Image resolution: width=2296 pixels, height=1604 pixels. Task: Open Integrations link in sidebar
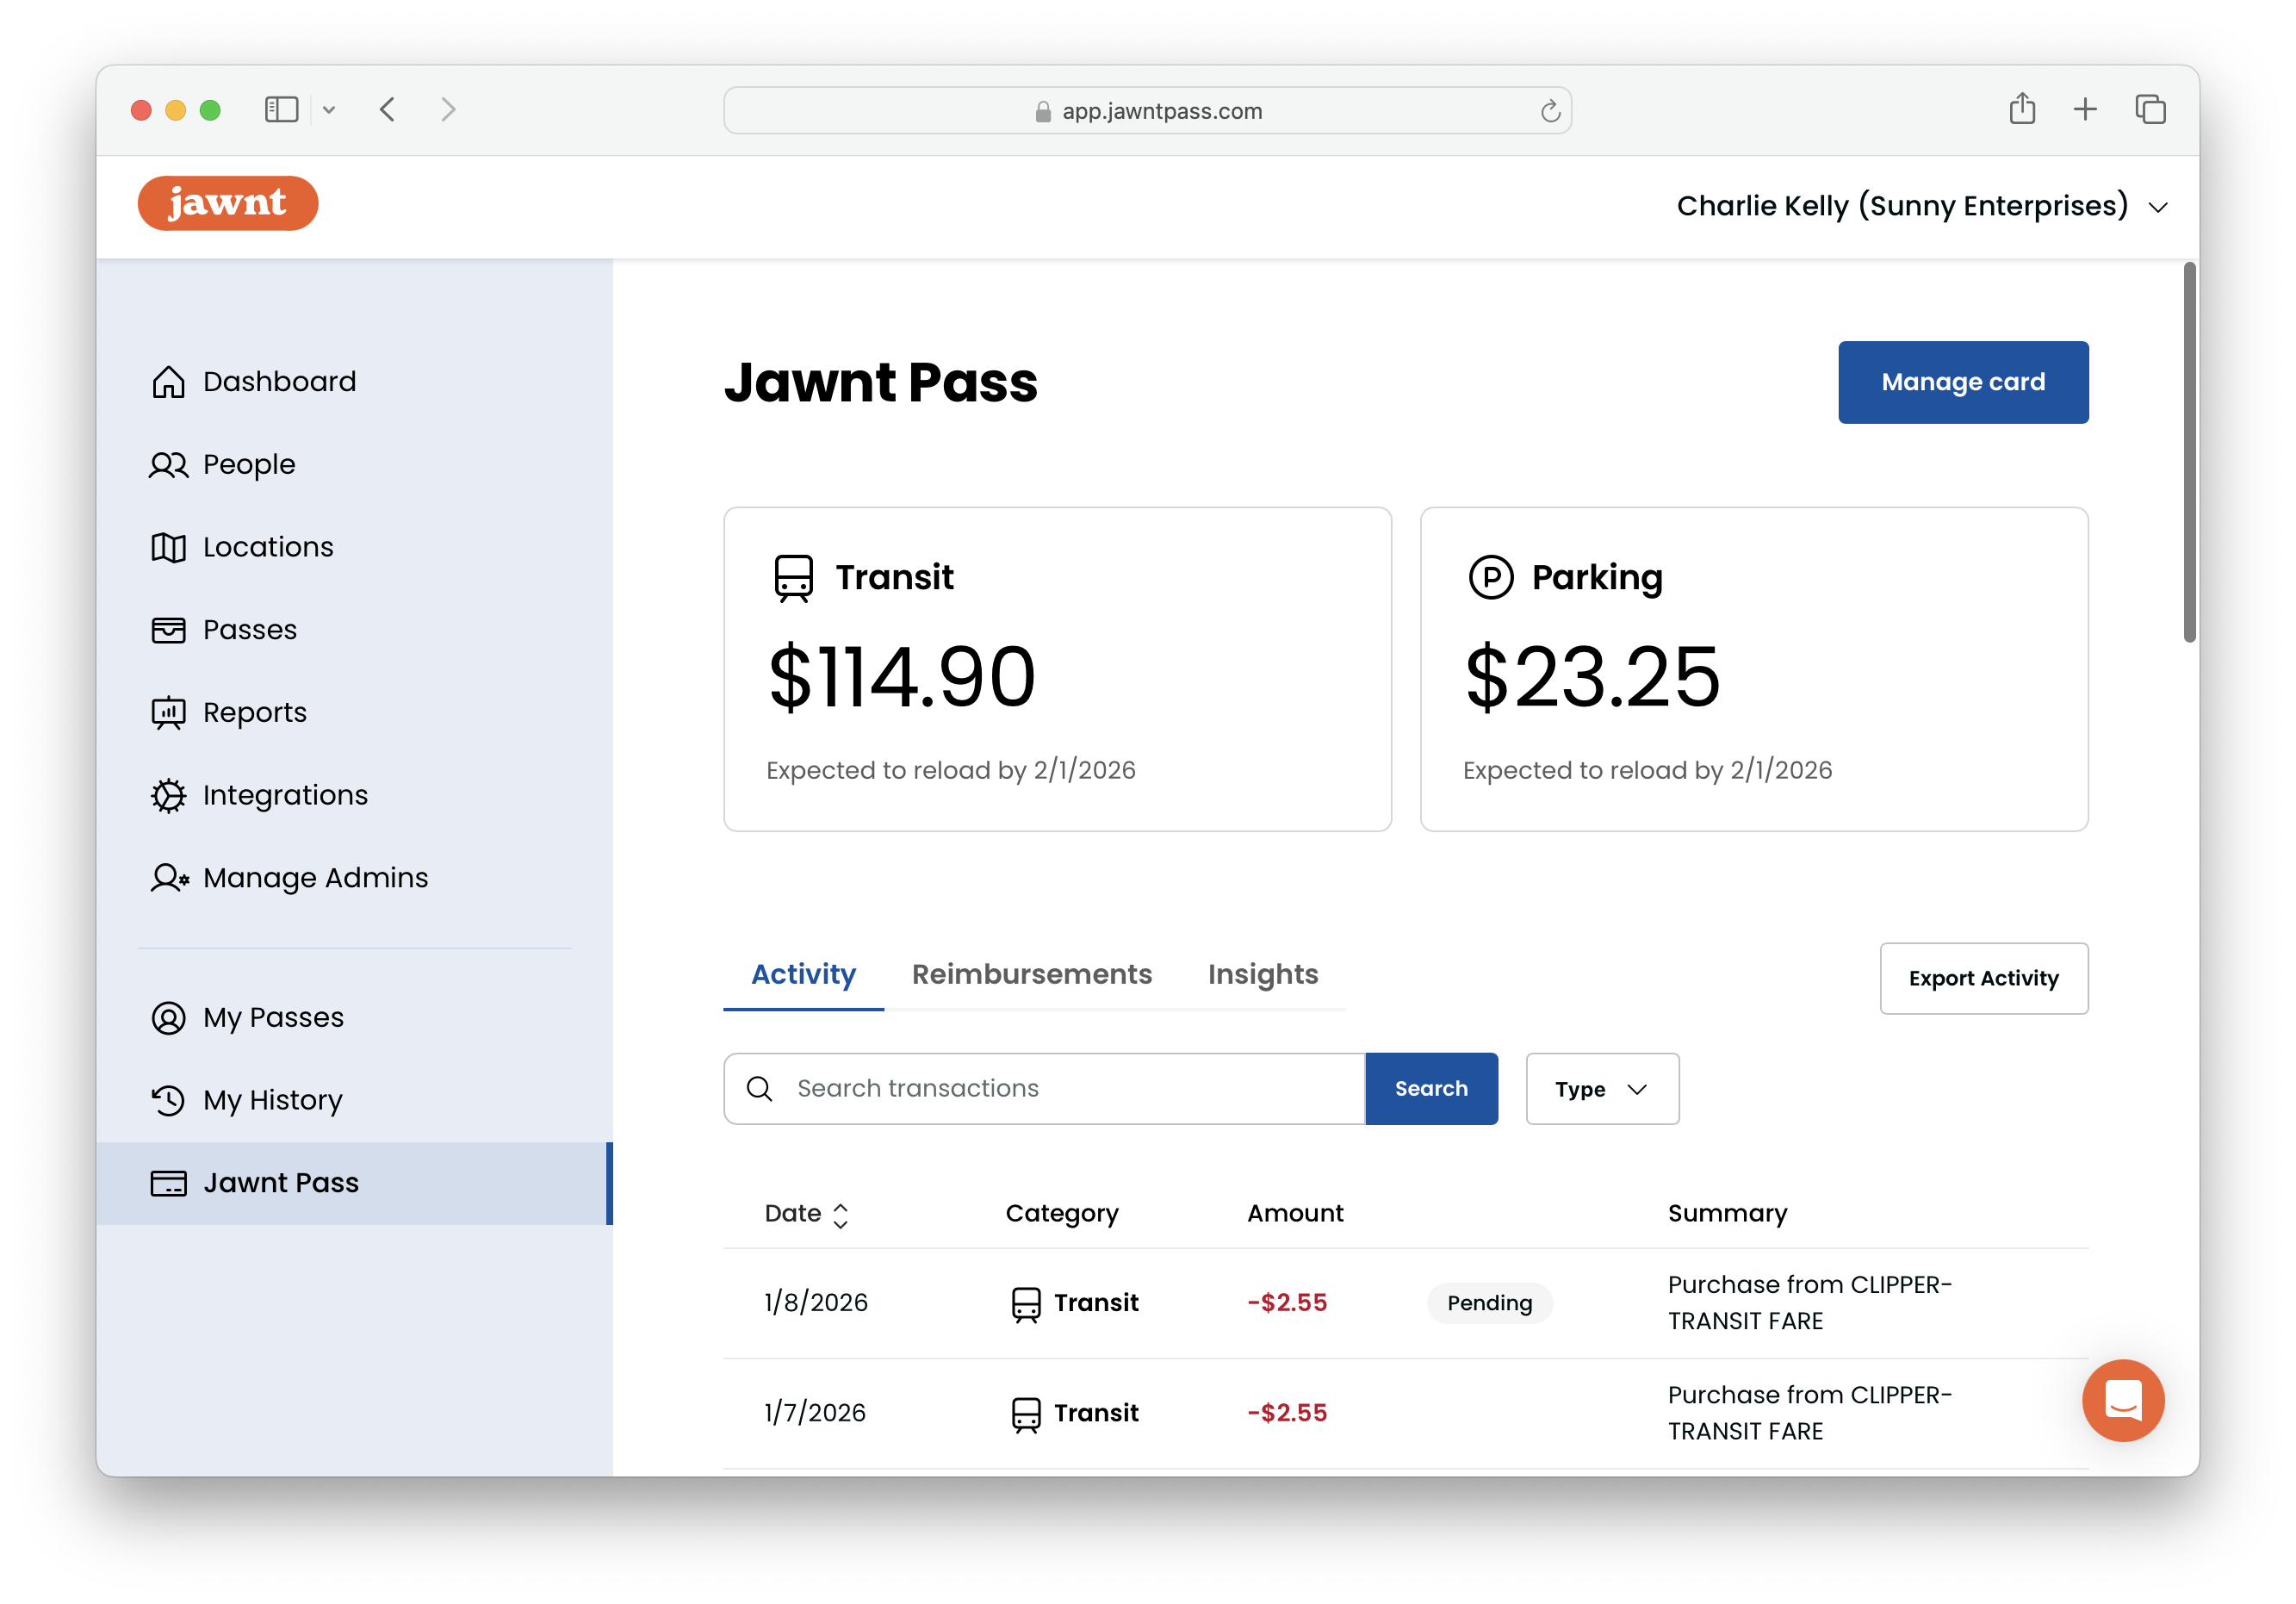pyautogui.click(x=354, y=796)
